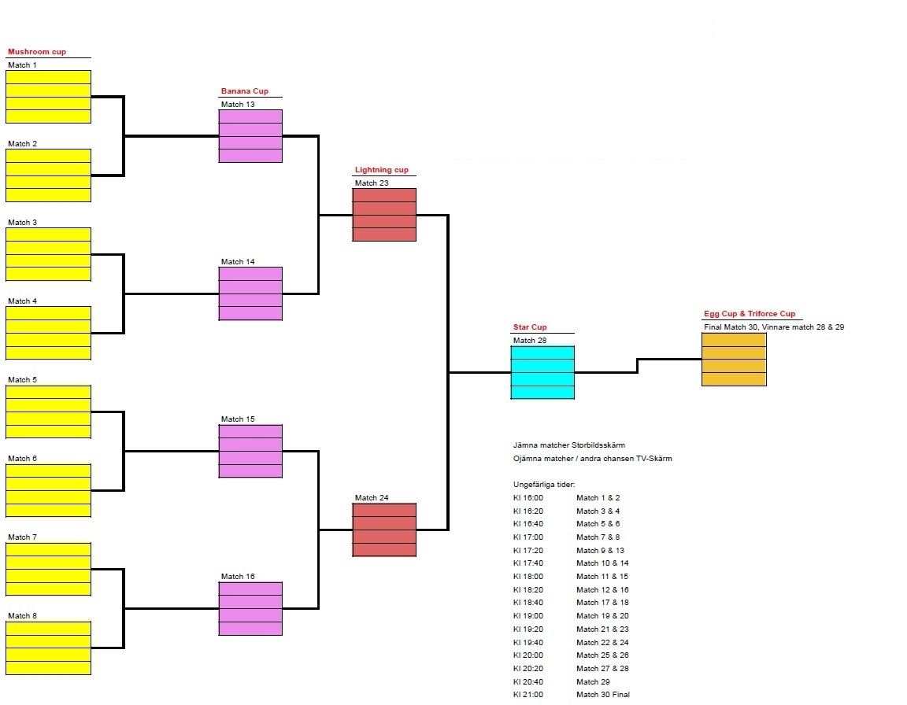
Task: Click the Lightning cup title
Action: [381, 170]
